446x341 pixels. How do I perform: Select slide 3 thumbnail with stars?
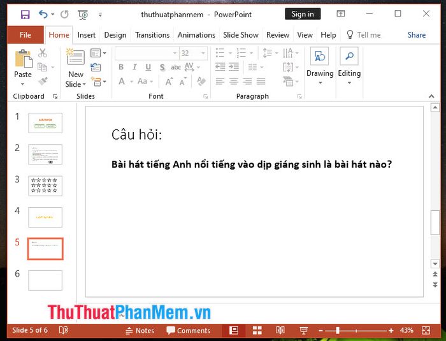[45, 185]
